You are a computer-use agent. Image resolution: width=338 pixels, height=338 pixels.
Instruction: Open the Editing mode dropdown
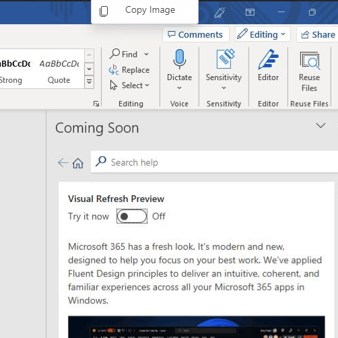tap(263, 34)
